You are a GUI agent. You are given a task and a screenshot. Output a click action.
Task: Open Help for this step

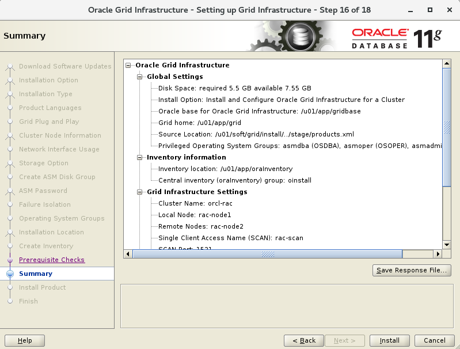[x=25, y=340]
